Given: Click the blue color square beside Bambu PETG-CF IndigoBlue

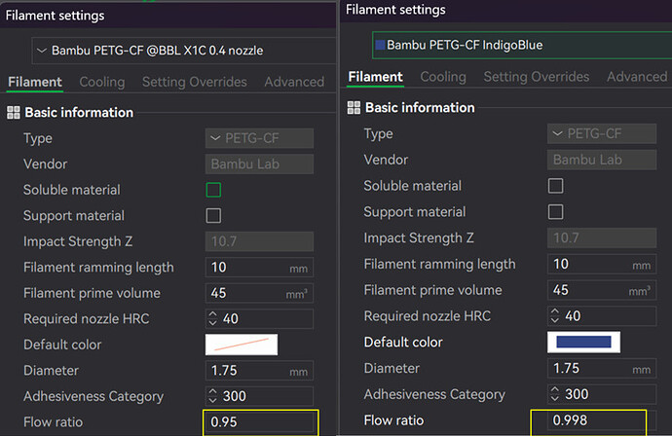Looking at the screenshot, I should tap(380, 45).
